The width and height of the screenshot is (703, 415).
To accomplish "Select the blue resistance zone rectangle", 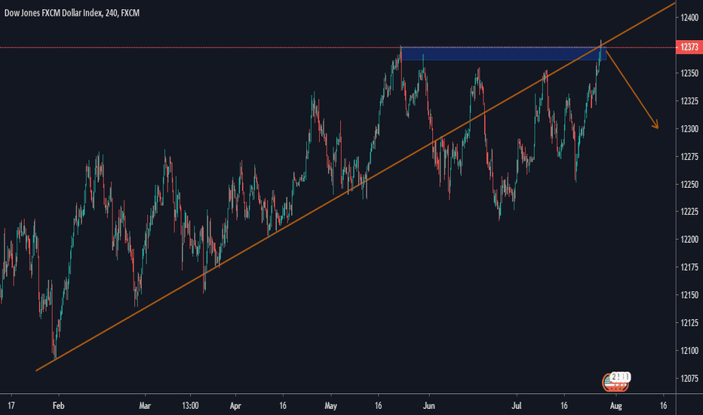I will [503, 54].
